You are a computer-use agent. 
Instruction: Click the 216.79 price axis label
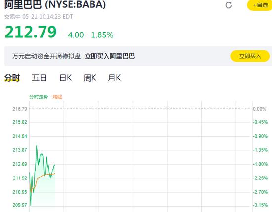click(x=20, y=109)
